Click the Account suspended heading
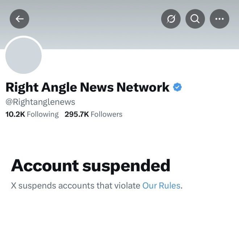This screenshot has height=240, width=239. [91, 165]
